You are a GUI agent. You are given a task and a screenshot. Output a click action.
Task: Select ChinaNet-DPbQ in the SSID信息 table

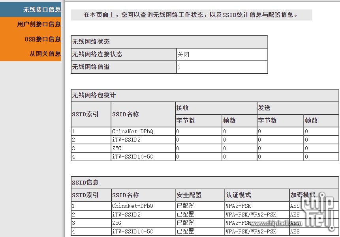[133, 206]
